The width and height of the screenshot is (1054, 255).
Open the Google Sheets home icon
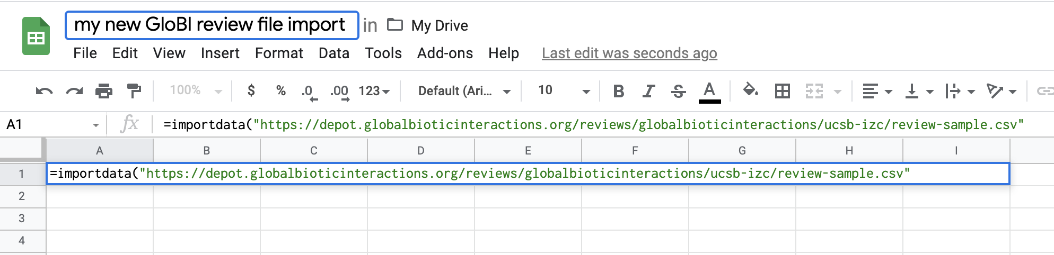[x=36, y=37]
